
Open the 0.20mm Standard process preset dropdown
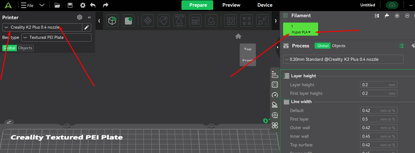pyautogui.click(x=343, y=59)
